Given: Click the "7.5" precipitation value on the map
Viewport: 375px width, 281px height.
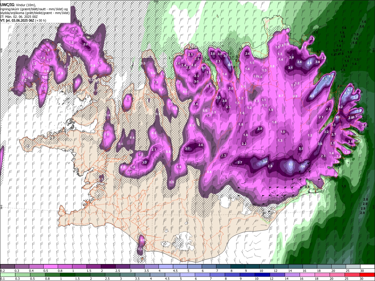Looking at the screenshot, I should coord(325,79).
